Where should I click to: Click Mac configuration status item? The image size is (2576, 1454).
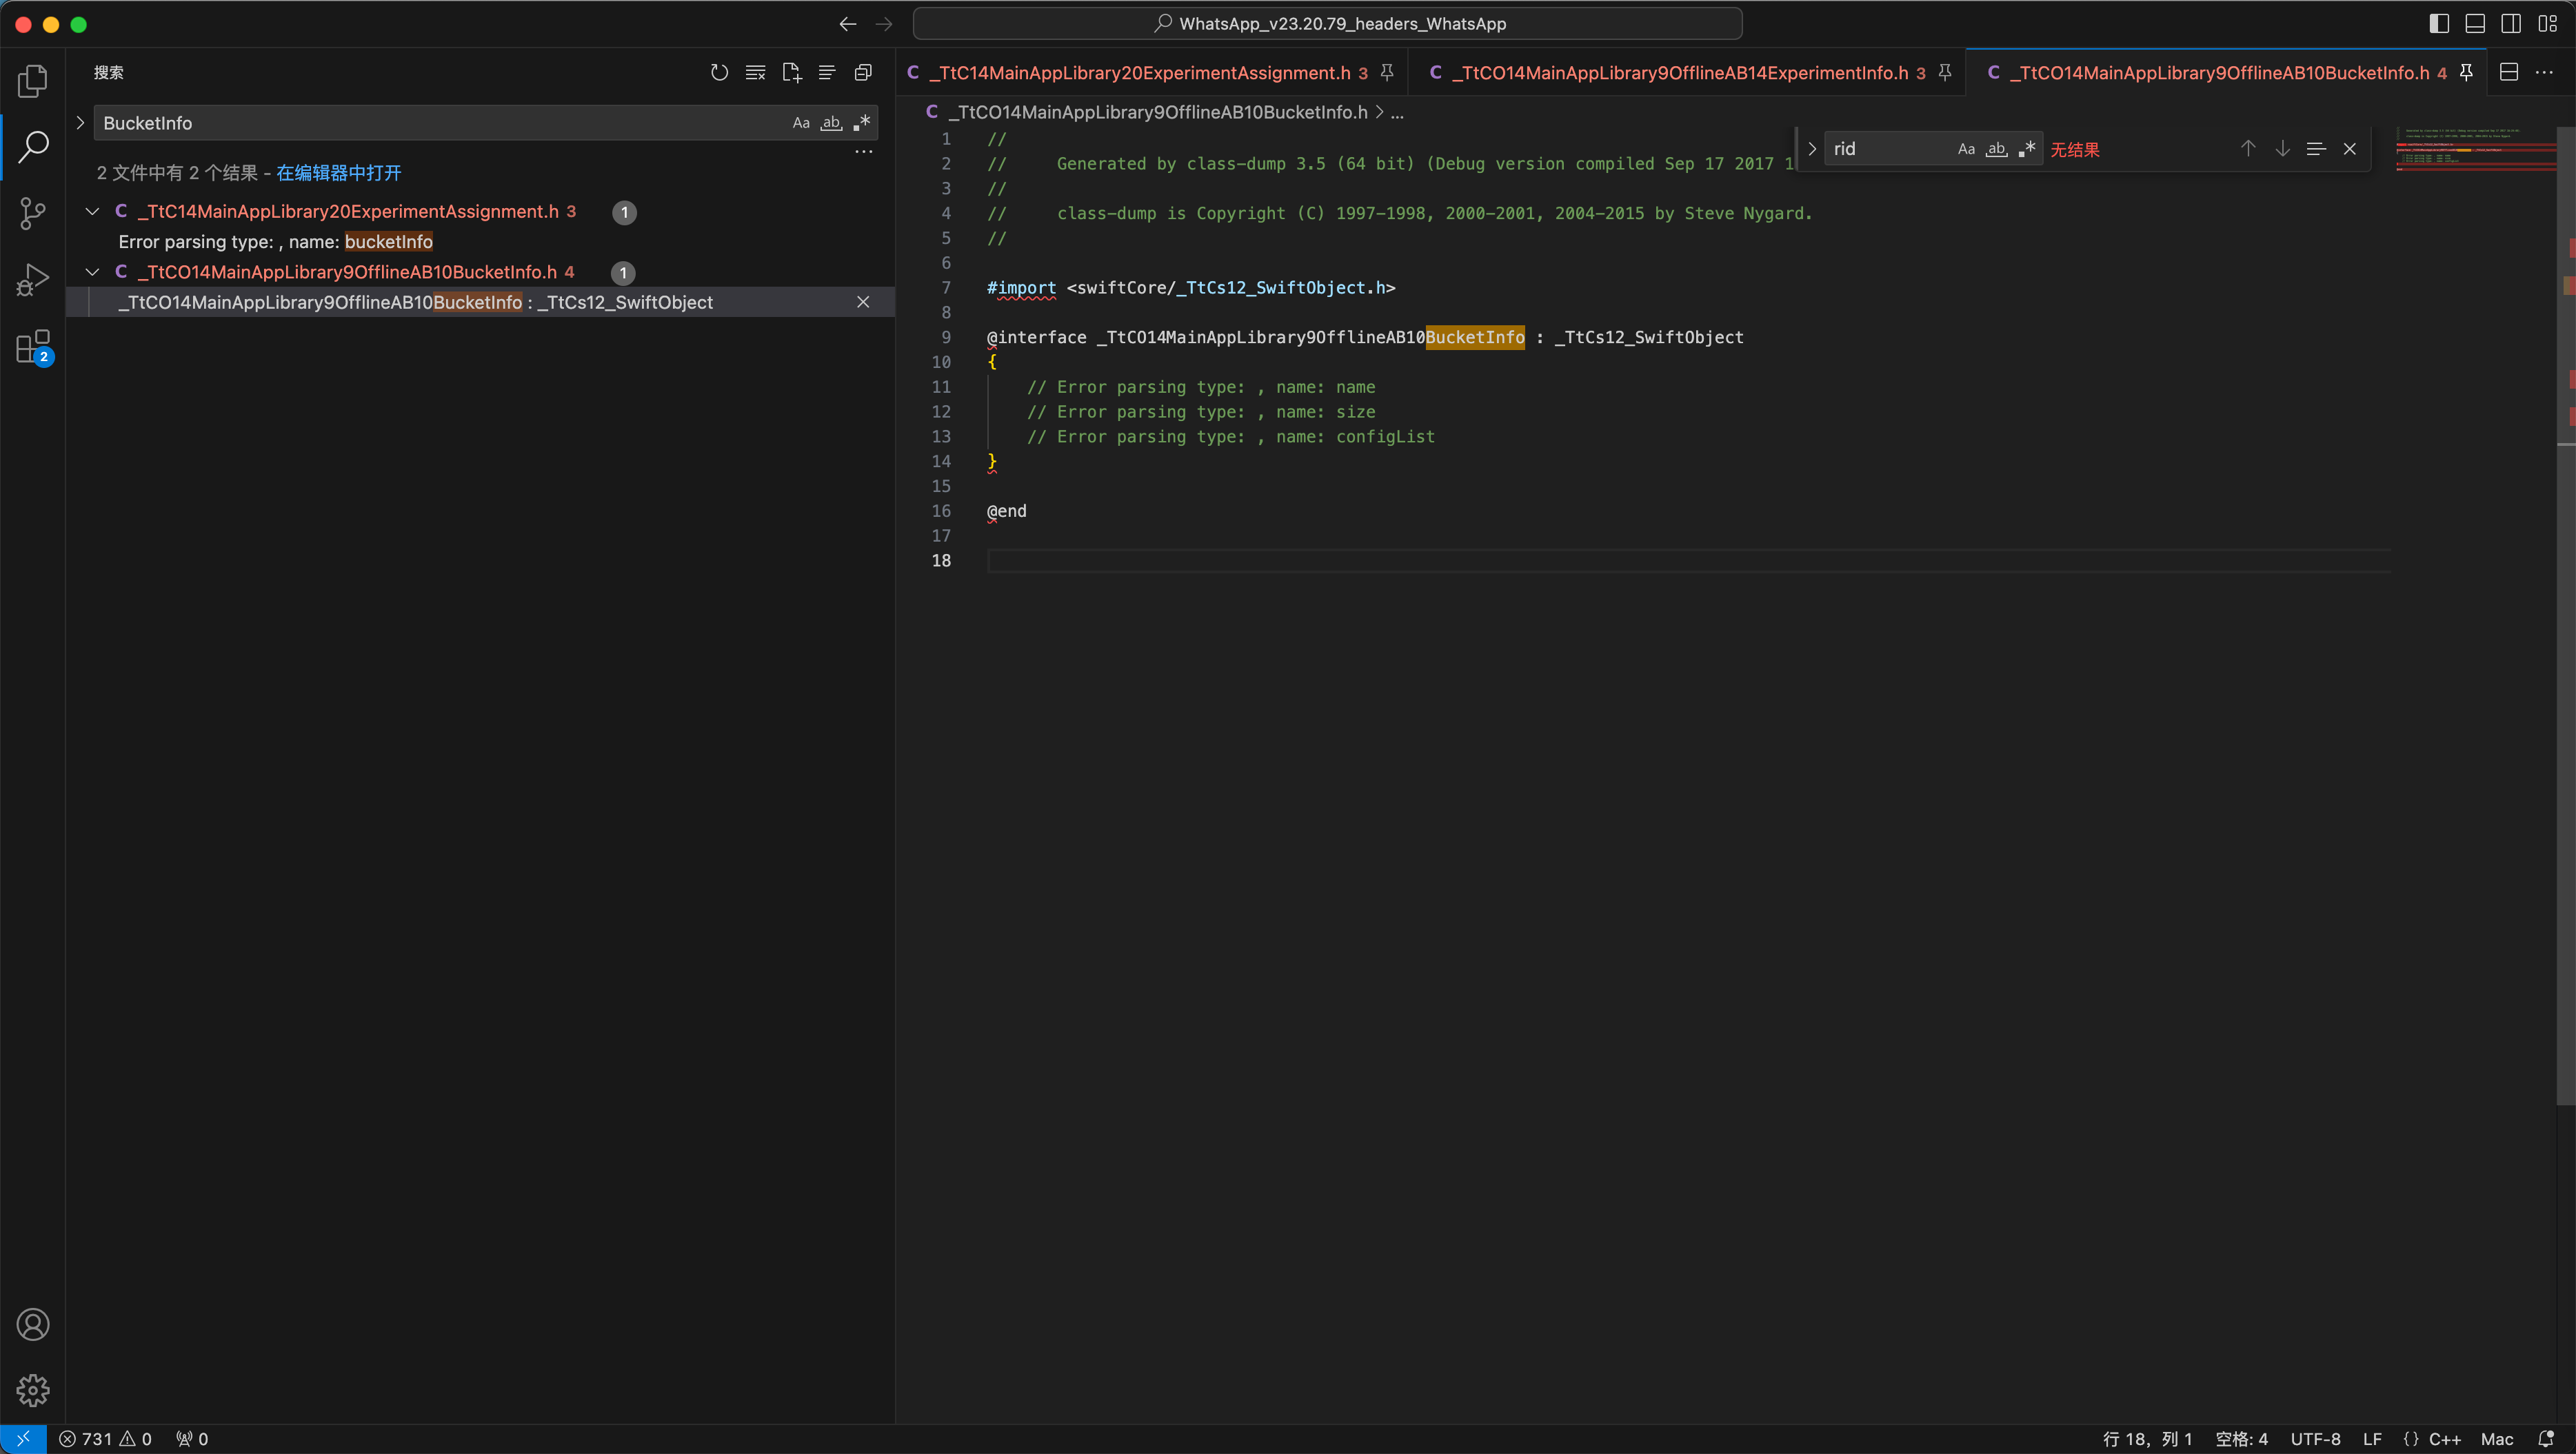(x=2497, y=1439)
